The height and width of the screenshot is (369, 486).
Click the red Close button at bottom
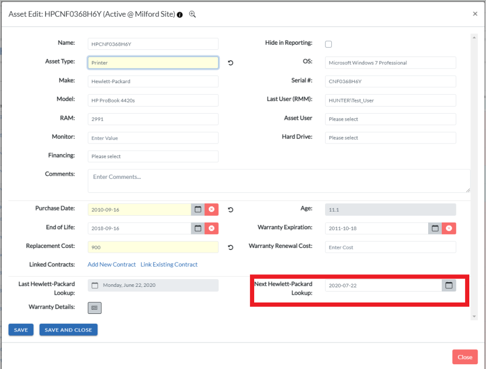[x=465, y=357]
